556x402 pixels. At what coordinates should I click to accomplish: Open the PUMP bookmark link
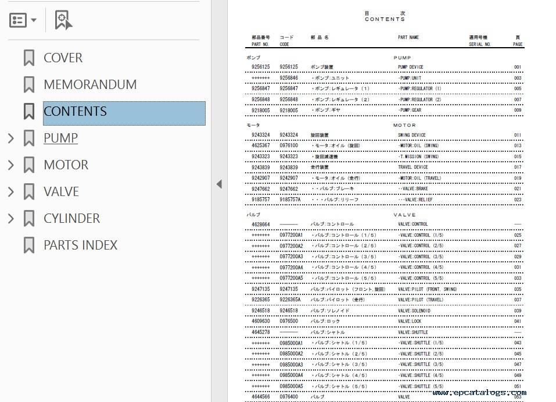coord(60,138)
